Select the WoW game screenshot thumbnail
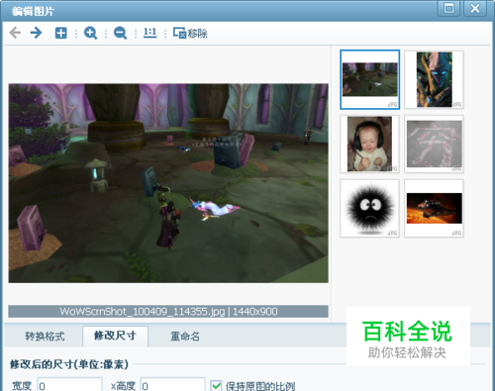The width and height of the screenshot is (495, 391). (370, 79)
